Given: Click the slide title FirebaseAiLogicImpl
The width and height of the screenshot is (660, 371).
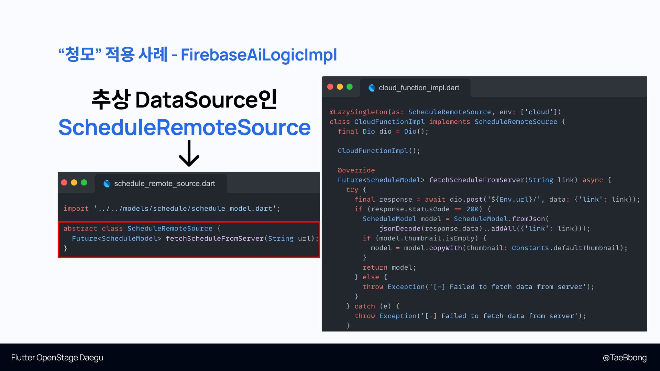Looking at the screenshot, I should click(x=258, y=55).
